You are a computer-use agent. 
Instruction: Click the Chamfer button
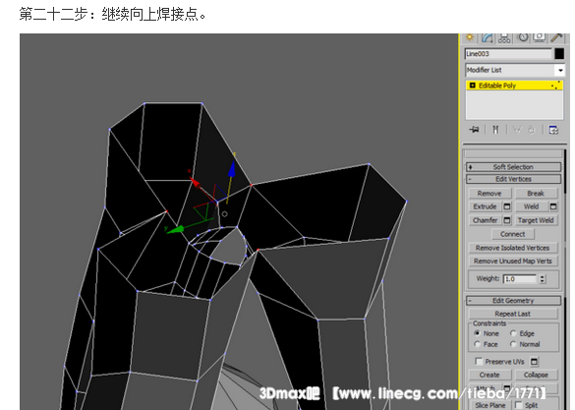click(x=485, y=220)
